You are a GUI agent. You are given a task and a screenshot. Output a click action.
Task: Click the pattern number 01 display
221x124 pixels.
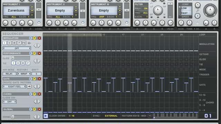pos(208,116)
